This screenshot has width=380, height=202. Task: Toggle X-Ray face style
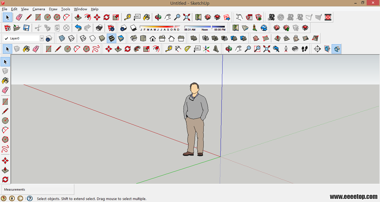pyautogui.click(x=62, y=38)
